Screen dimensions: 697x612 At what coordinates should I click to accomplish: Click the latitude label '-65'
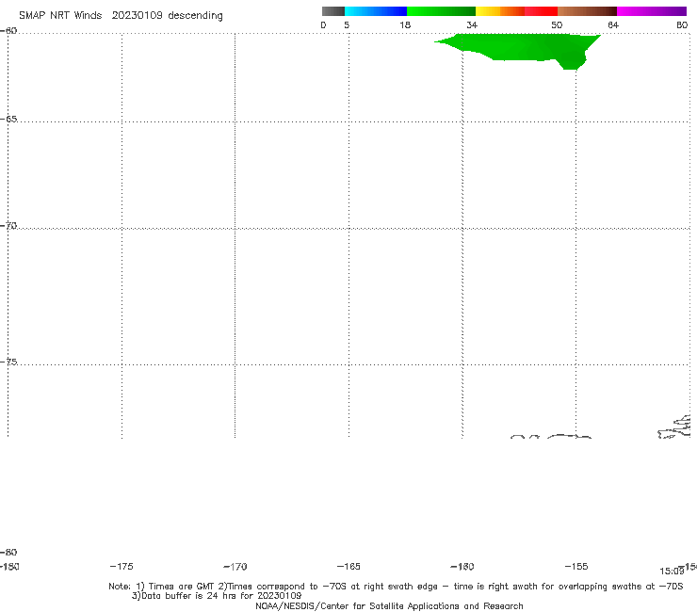8,120
